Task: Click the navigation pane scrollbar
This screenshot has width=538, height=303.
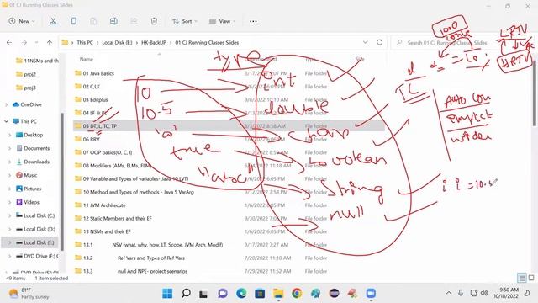Action: coord(62,182)
